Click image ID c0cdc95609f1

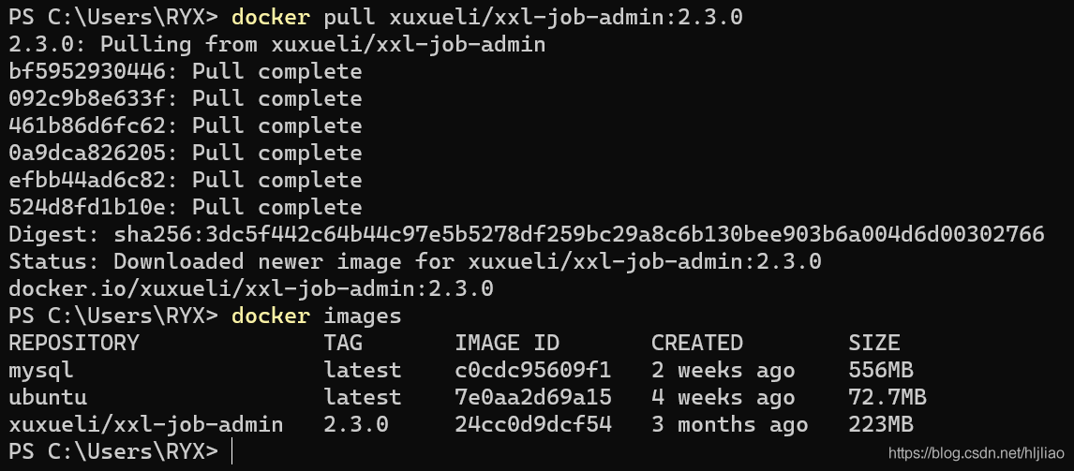(532, 370)
